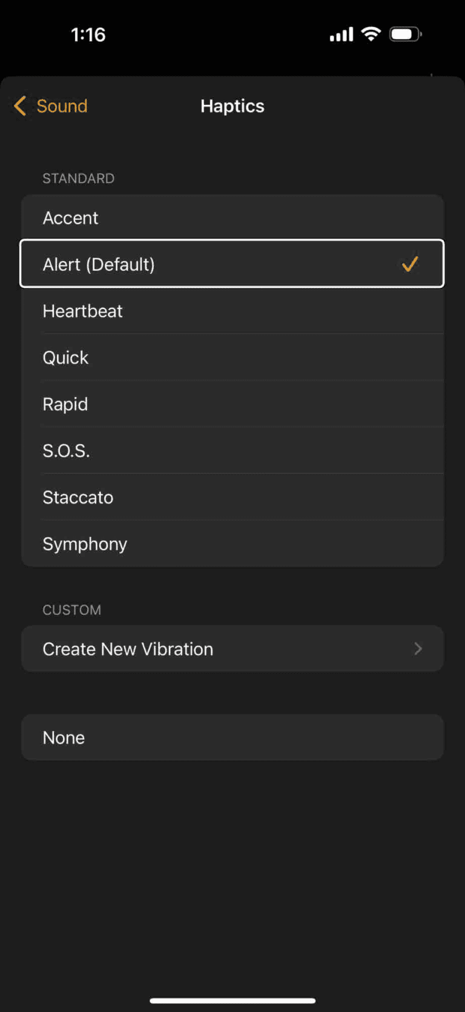
Task: Tap the STANDARD section header
Action: pyautogui.click(x=78, y=178)
